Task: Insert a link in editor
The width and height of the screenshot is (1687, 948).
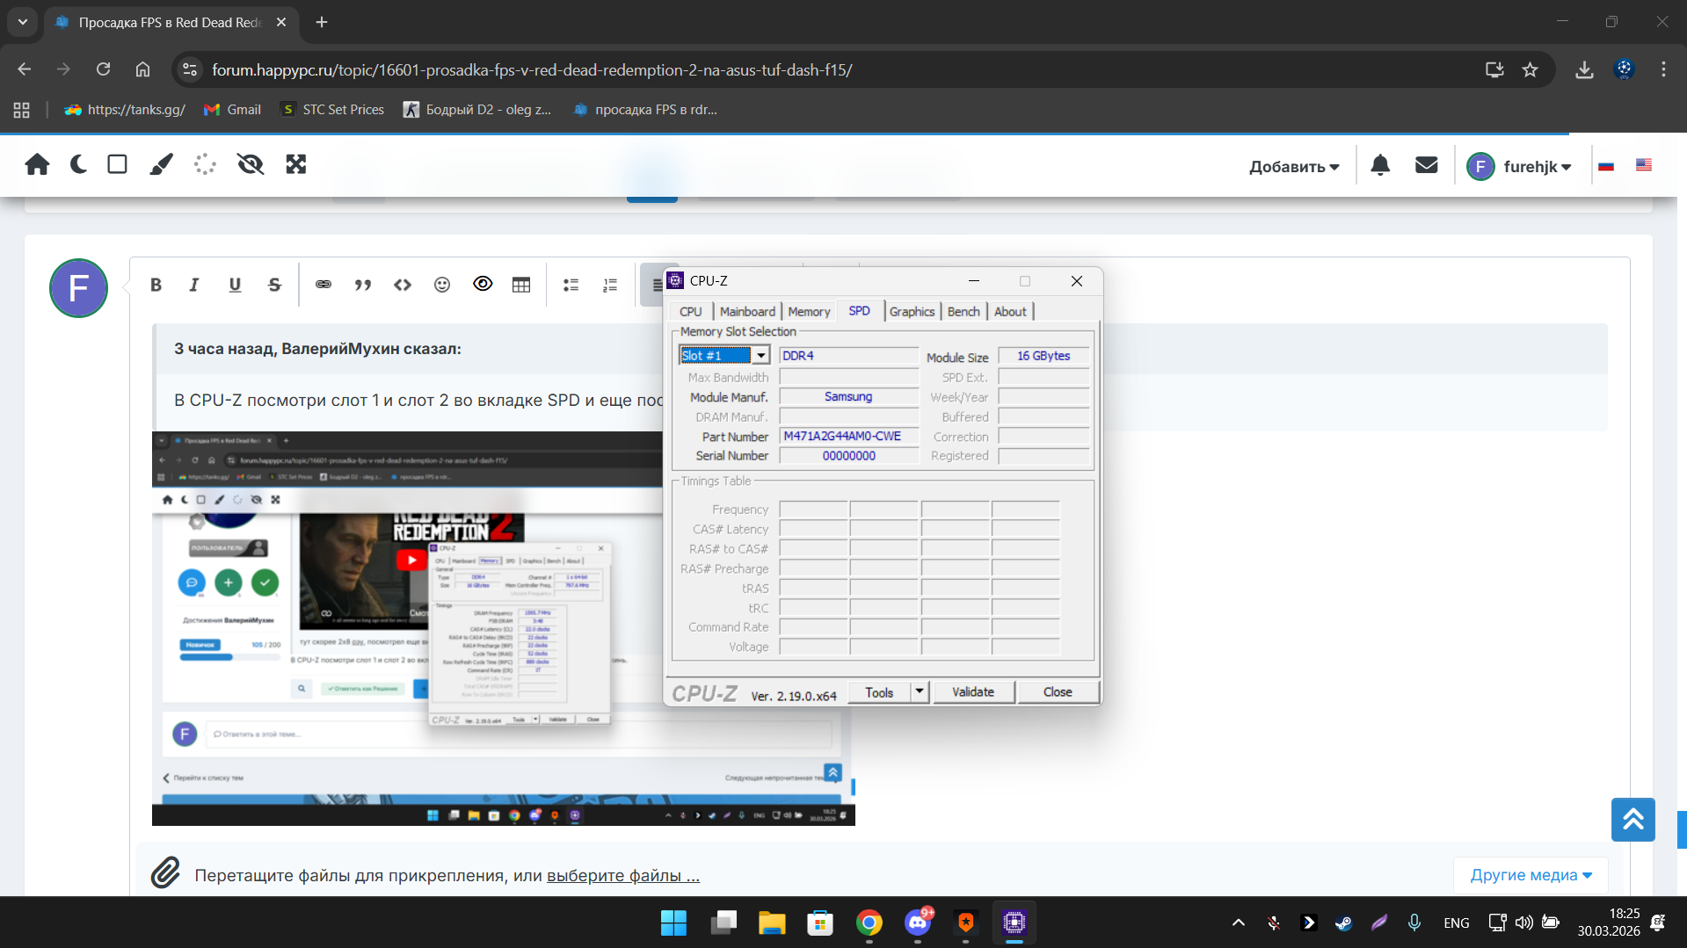Action: point(324,285)
